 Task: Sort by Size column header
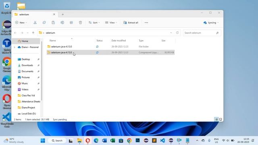(x=163, y=40)
